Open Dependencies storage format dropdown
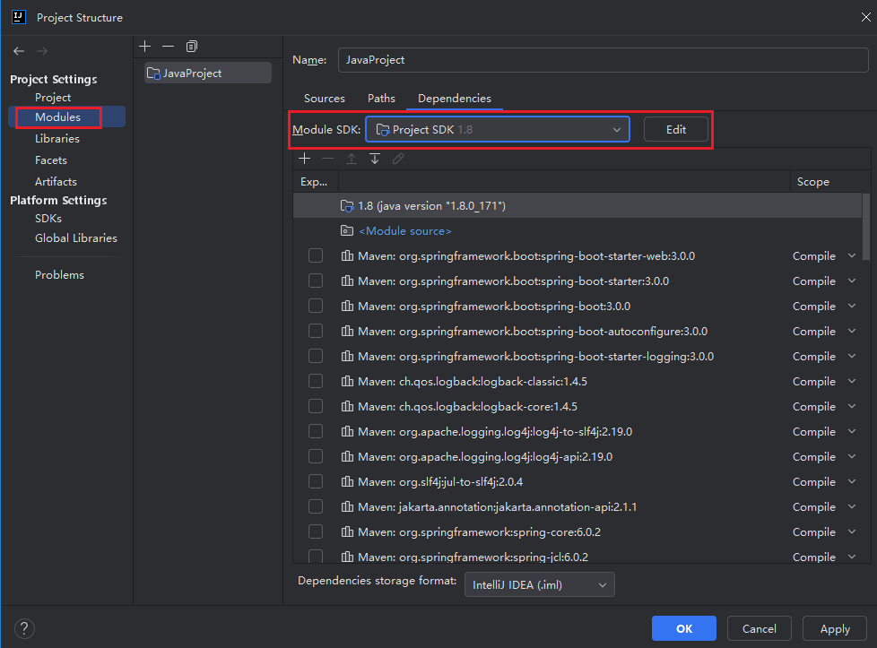Screen dimensions: 877x648 coord(540,585)
